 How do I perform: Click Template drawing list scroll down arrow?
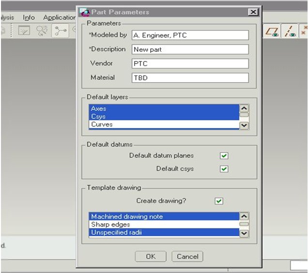[244, 233]
